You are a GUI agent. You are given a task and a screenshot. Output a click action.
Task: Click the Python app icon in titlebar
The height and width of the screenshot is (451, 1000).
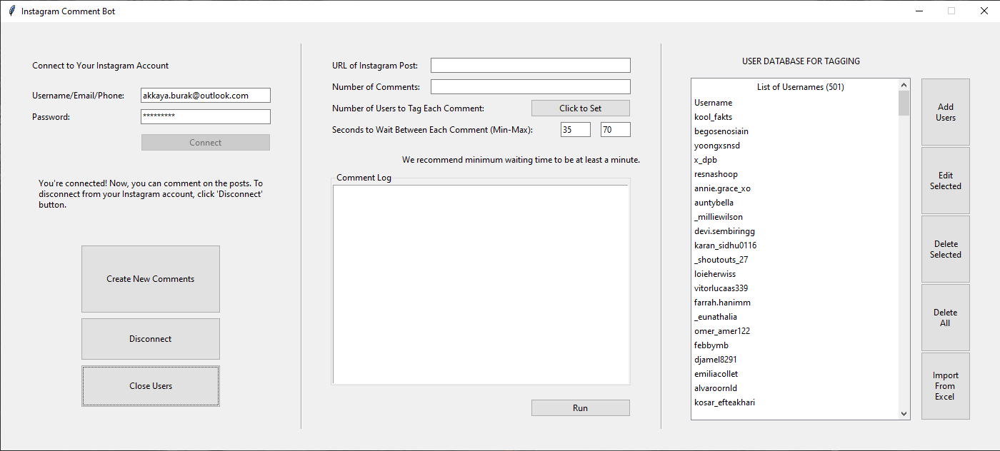[11, 11]
